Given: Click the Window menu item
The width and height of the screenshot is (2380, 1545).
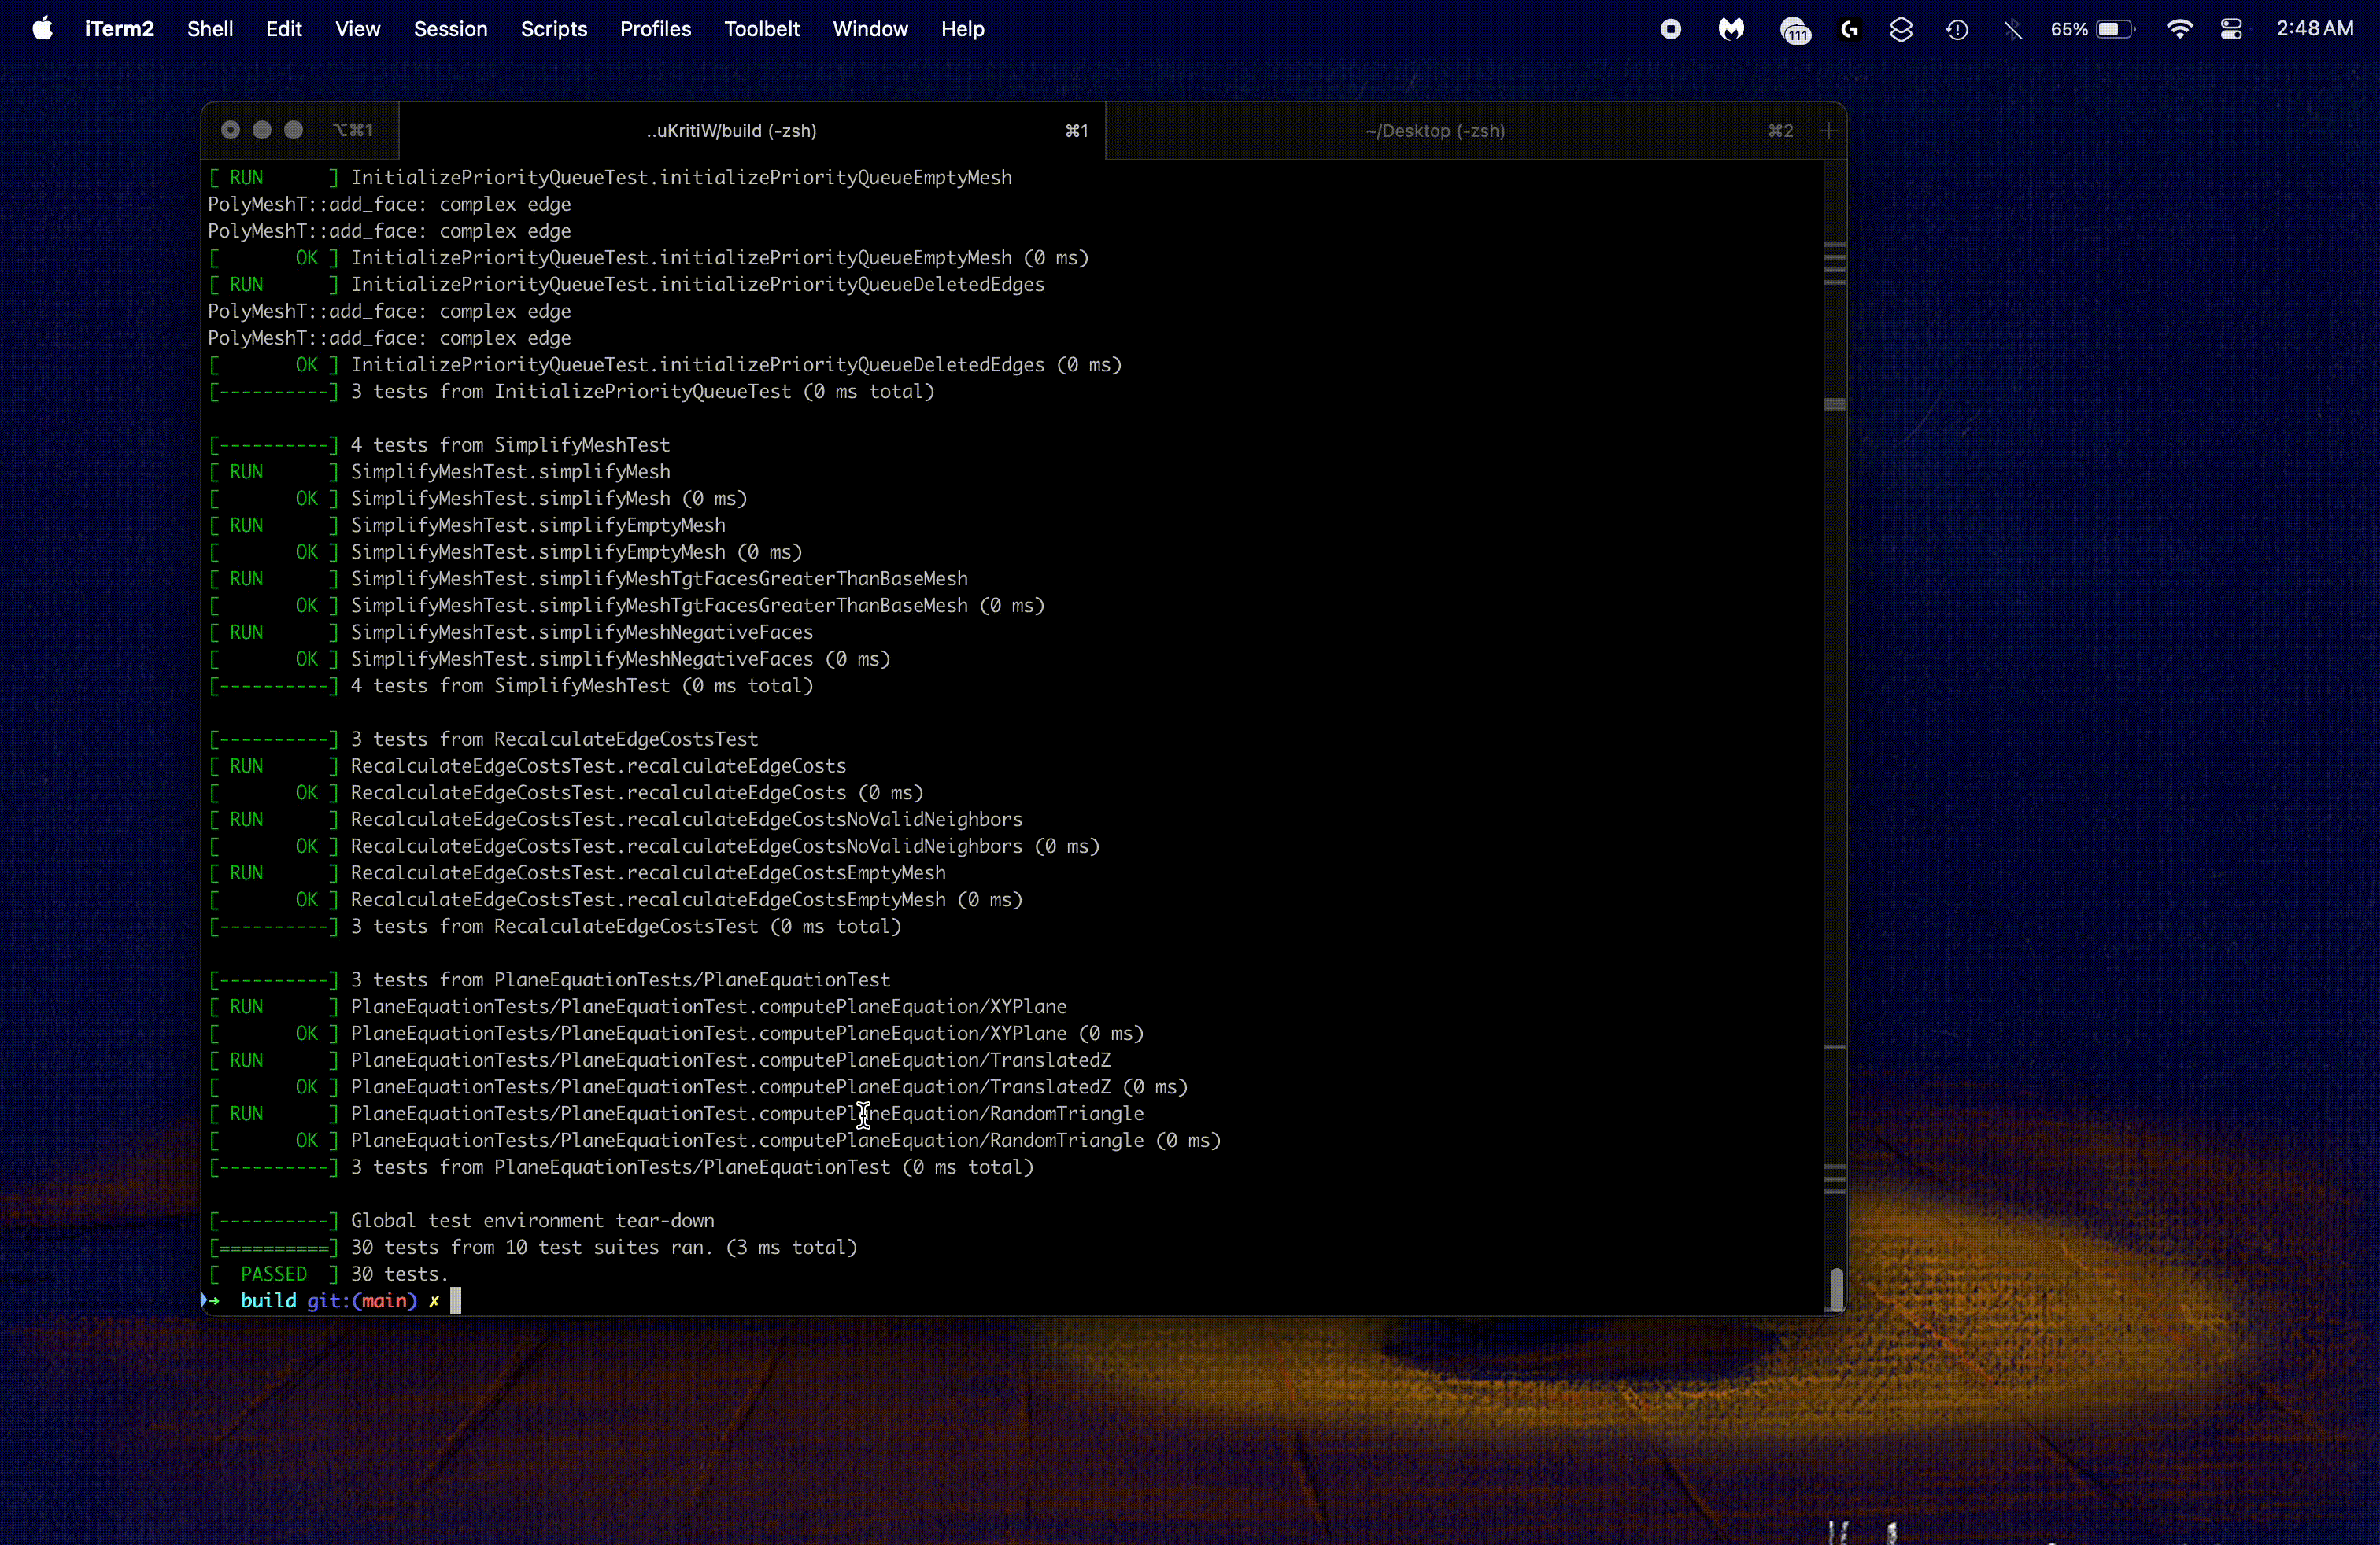Looking at the screenshot, I should [x=869, y=29].
